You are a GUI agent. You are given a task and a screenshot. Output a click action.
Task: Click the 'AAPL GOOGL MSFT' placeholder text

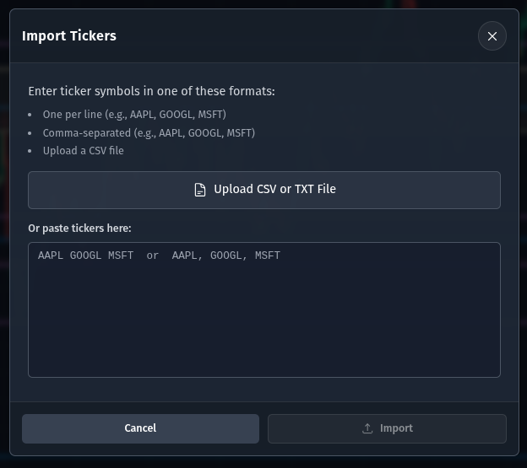tap(85, 256)
